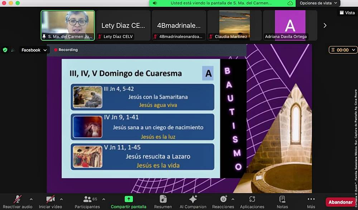Image resolution: width=358 pixels, height=210 pixels.
Task: Open Aplicaciones apps icon
Action: point(252,199)
